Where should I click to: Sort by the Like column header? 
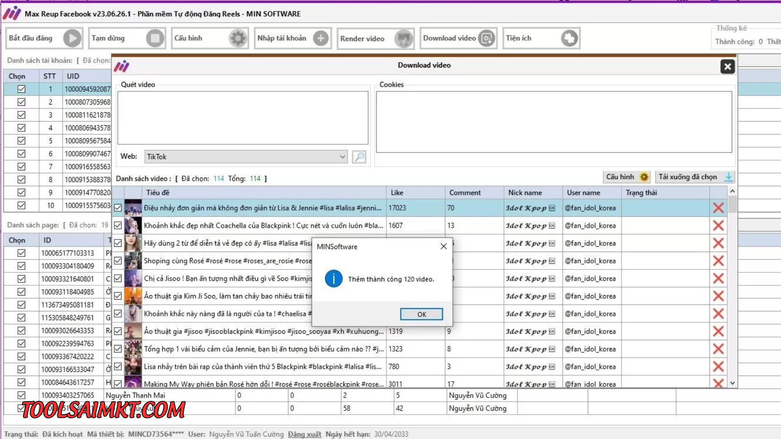pos(416,193)
